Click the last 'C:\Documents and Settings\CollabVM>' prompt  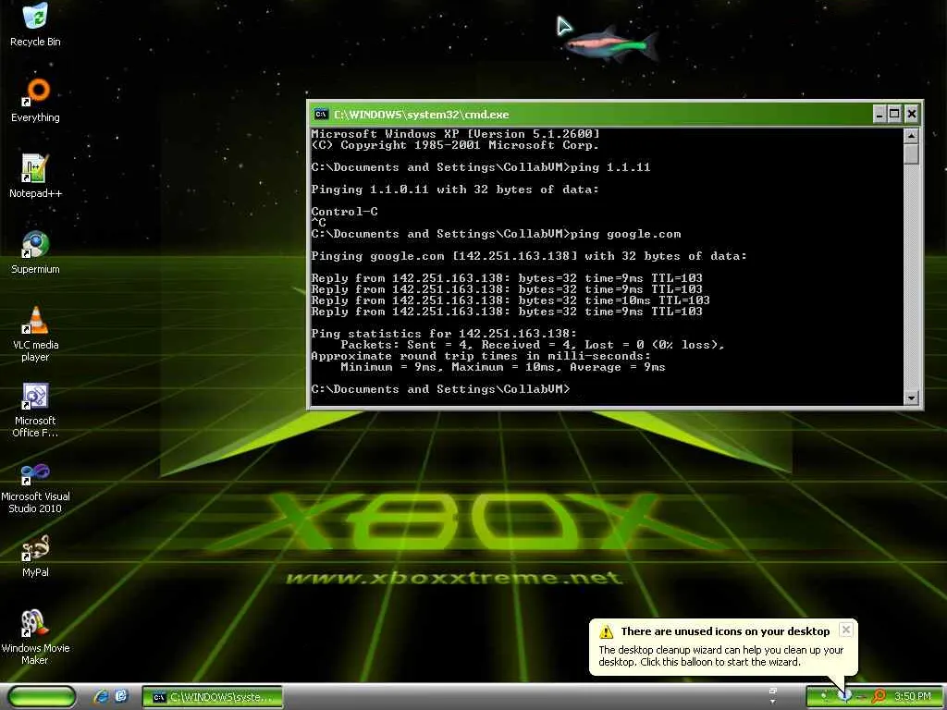coord(440,389)
